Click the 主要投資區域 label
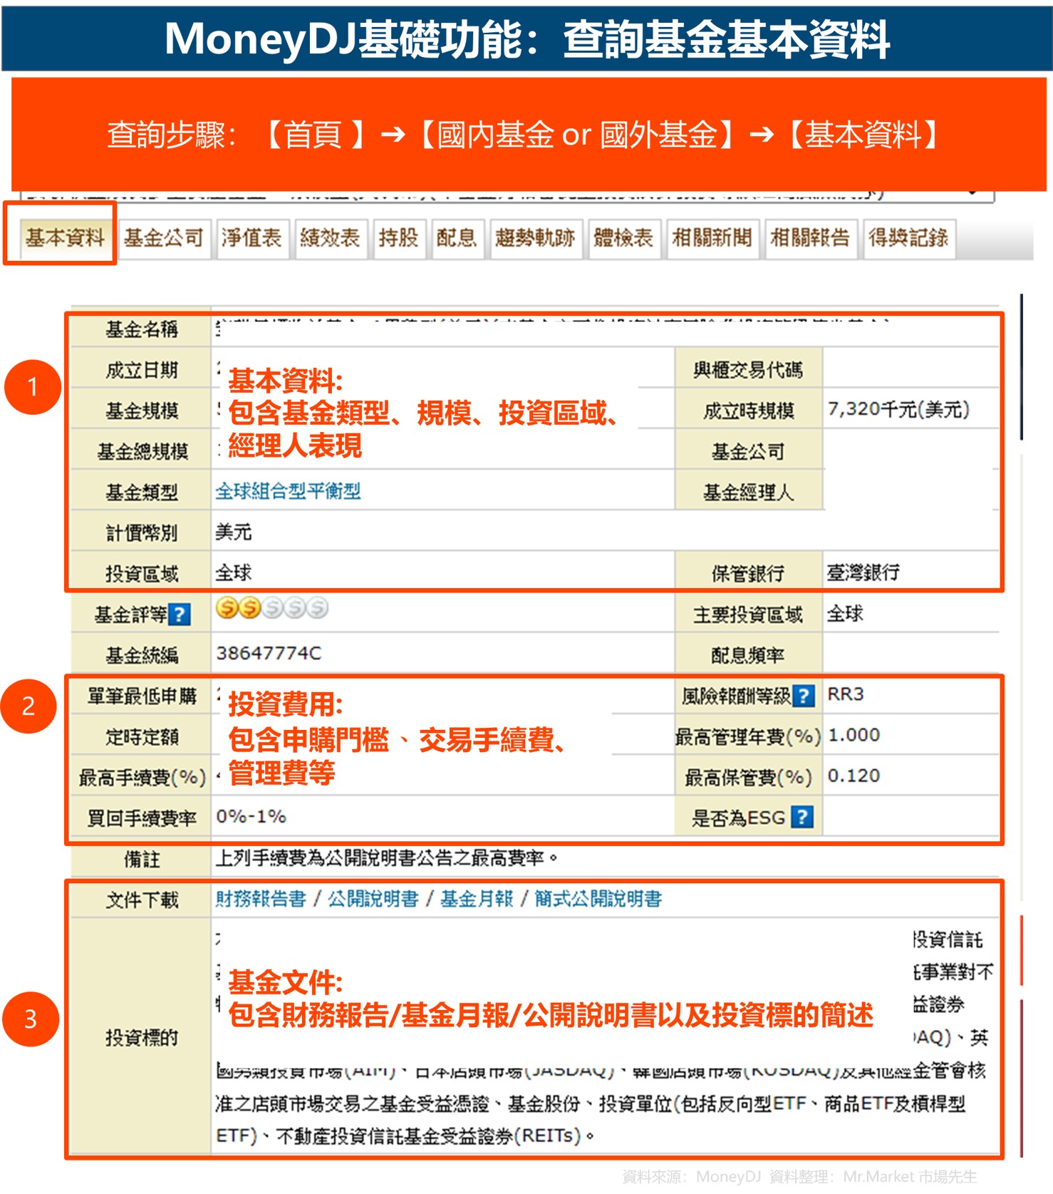 pos(748,614)
